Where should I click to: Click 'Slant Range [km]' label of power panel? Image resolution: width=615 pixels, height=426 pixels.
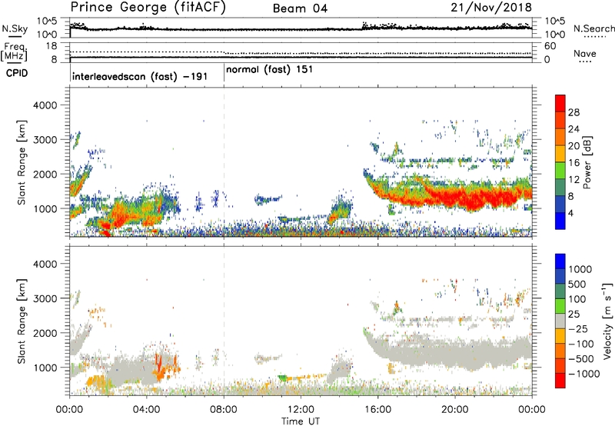[x=22, y=162]
